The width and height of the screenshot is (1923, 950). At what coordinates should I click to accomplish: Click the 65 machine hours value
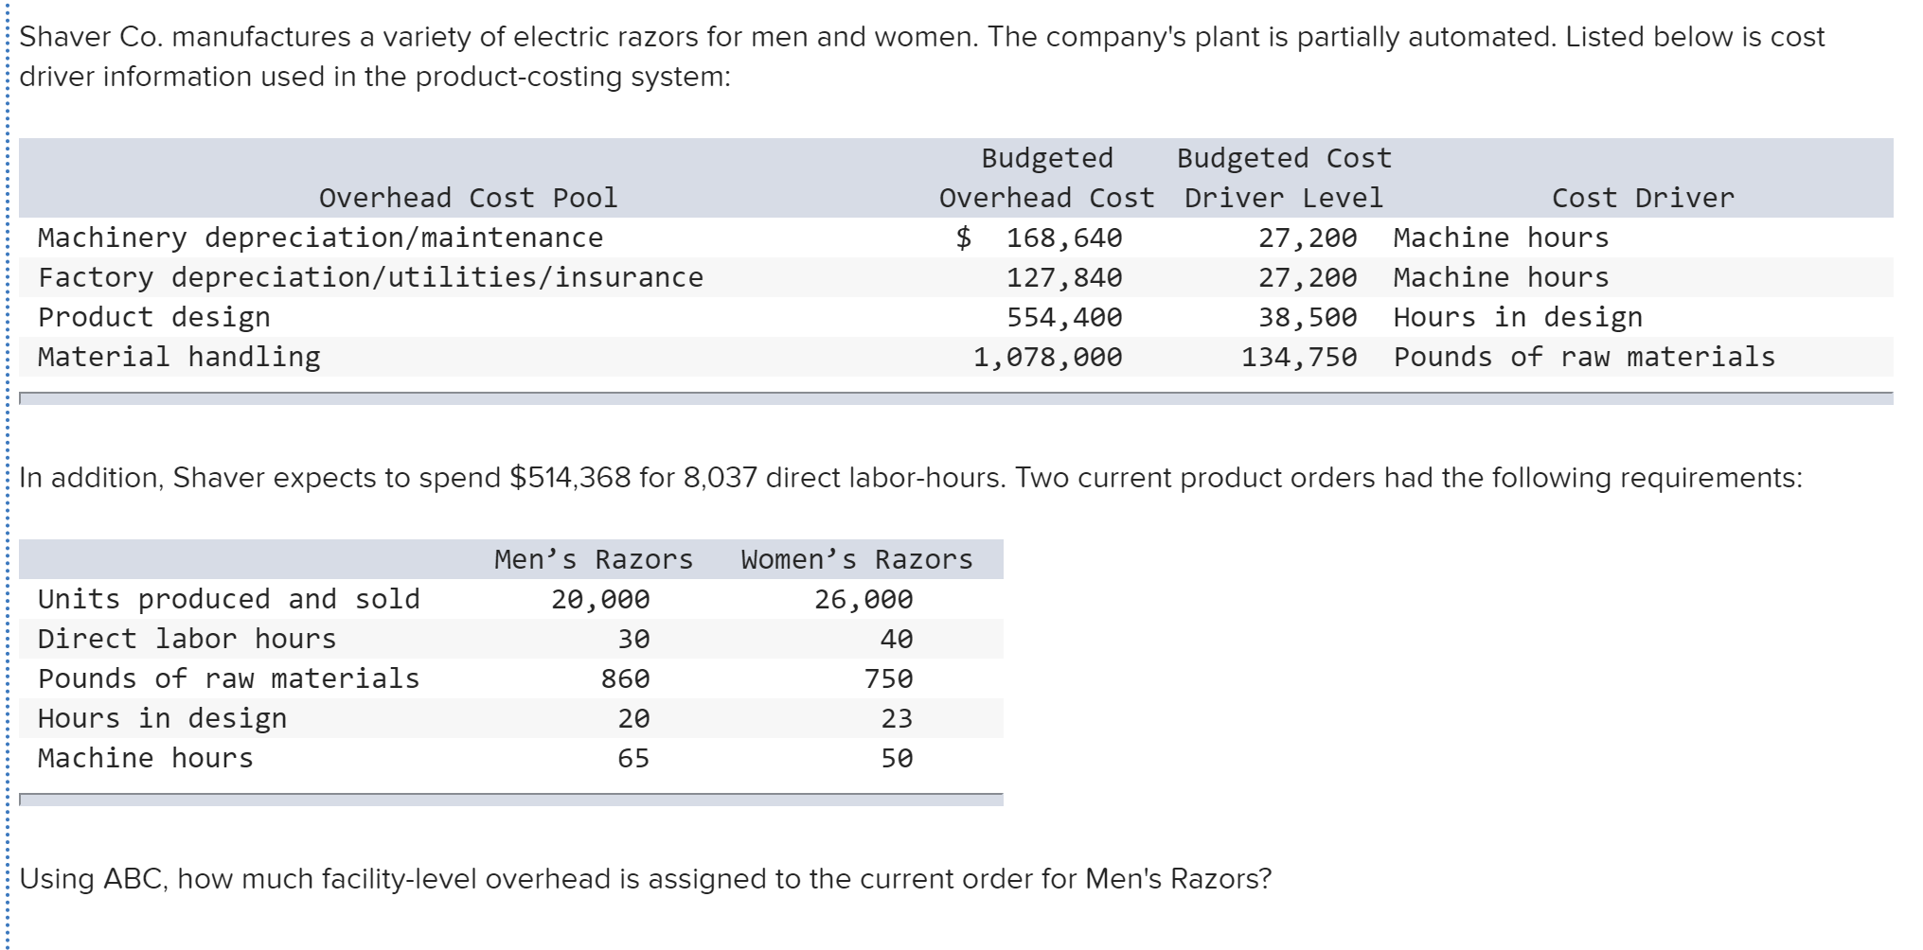point(633,758)
